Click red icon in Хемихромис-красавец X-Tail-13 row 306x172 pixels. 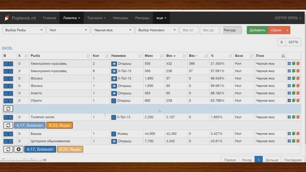298,71
